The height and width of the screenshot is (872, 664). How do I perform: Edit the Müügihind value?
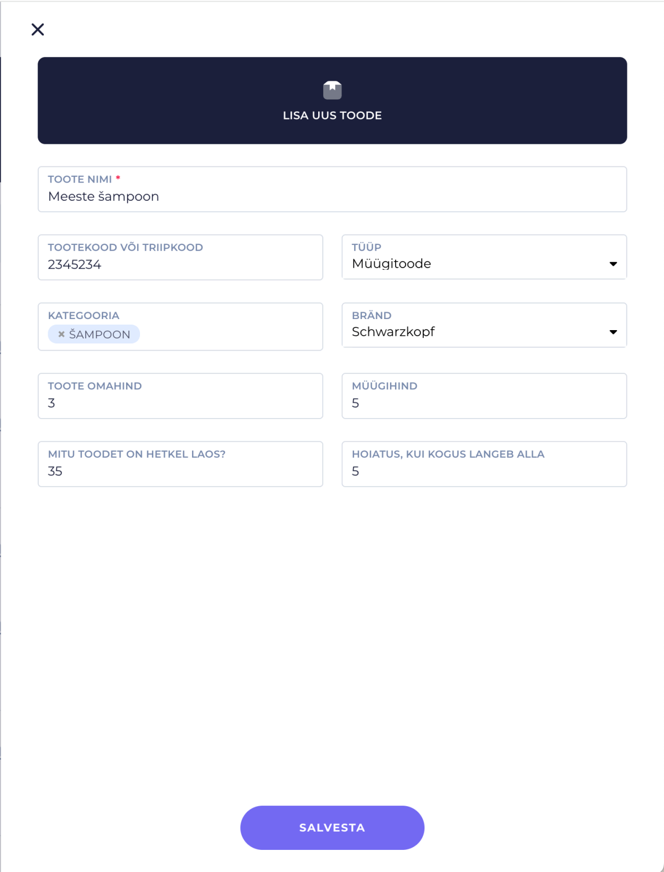[x=484, y=396]
